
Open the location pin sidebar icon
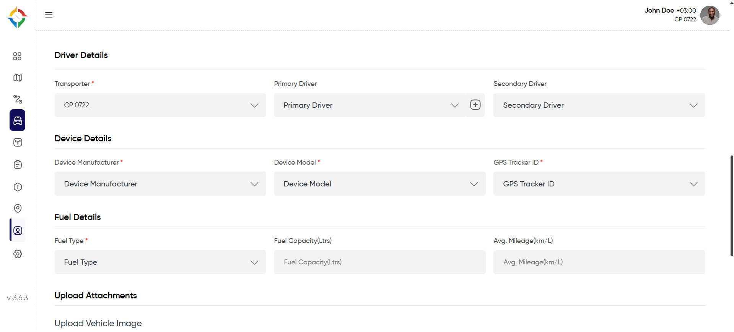(x=18, y=208)
